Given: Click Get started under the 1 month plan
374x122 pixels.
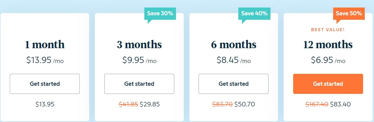Looking at the screenshot, I should click(45, 84).
